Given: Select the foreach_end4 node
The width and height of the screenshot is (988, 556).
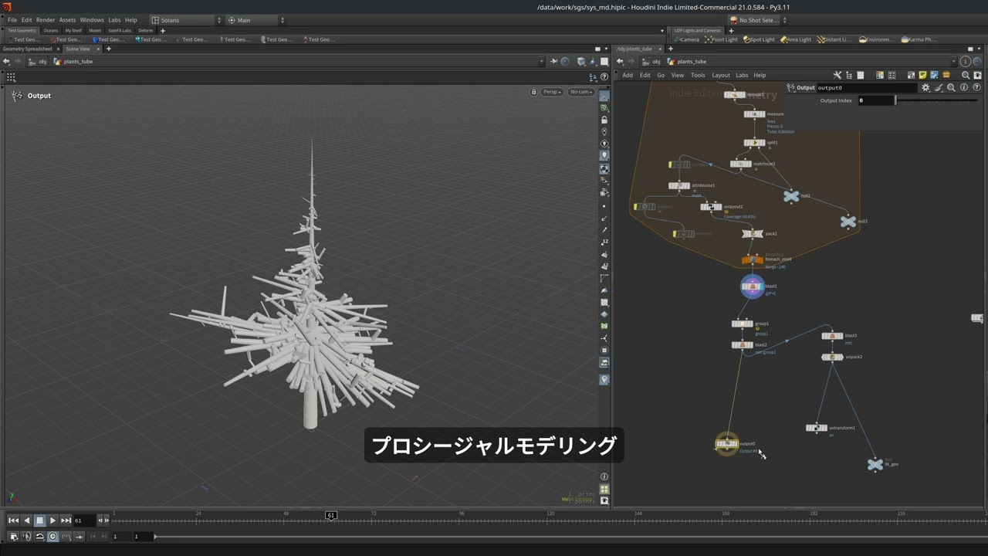Looking at the screenshot, I should tap(752, 260).
